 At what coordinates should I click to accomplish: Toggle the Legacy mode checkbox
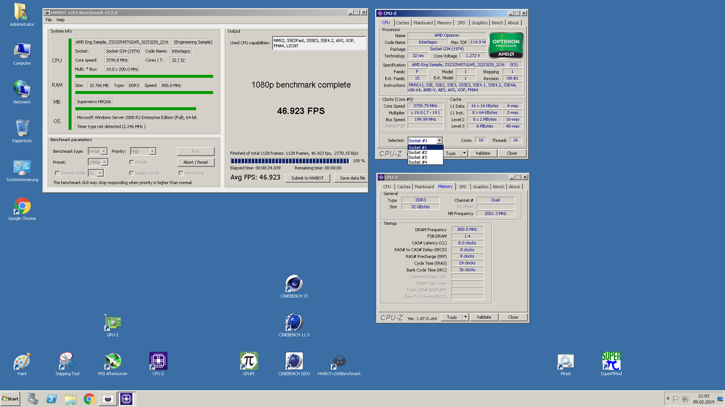pos(131,173)
